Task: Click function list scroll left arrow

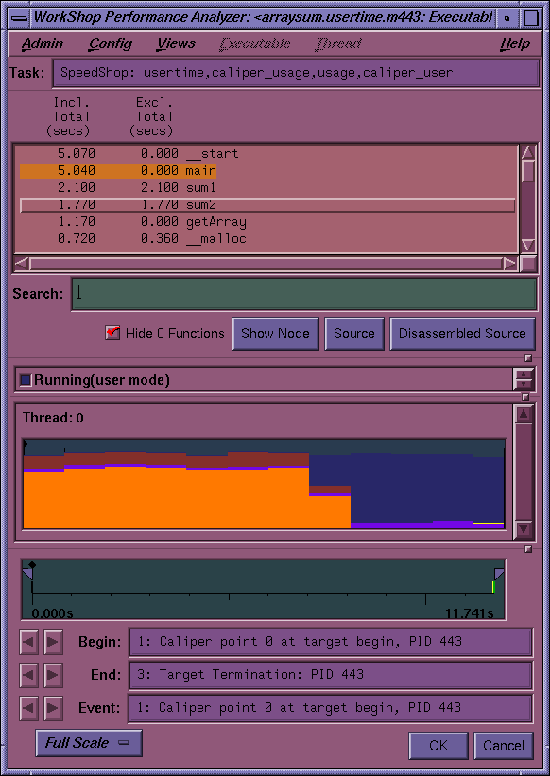Action: [22, 264]
